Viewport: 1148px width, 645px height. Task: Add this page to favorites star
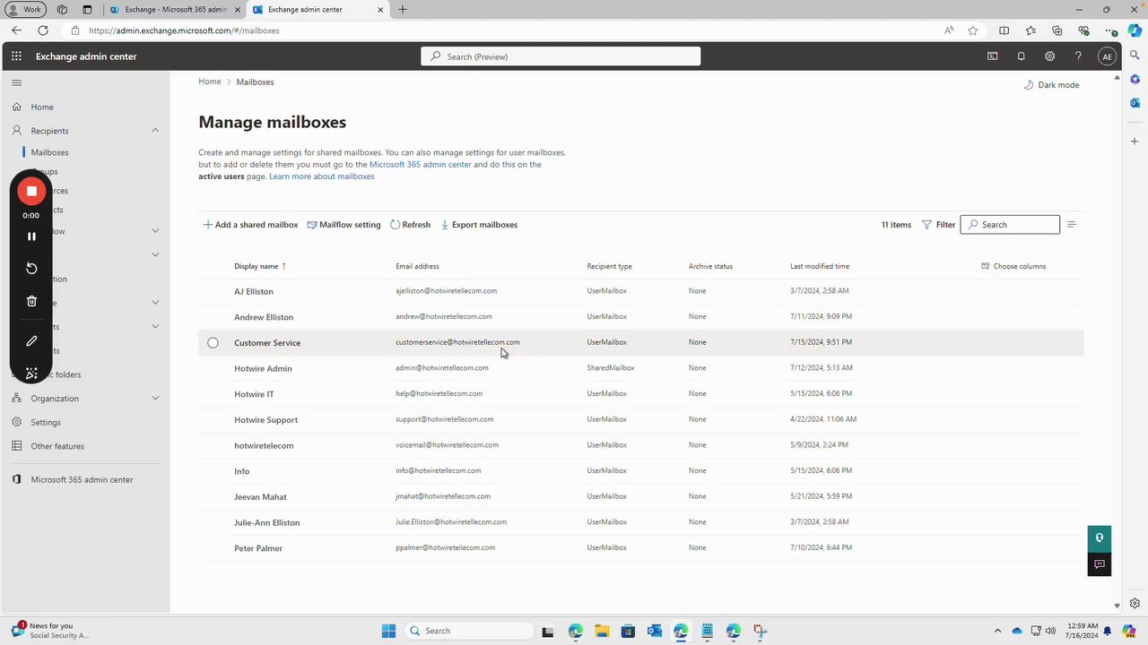(x=973, y=30)
